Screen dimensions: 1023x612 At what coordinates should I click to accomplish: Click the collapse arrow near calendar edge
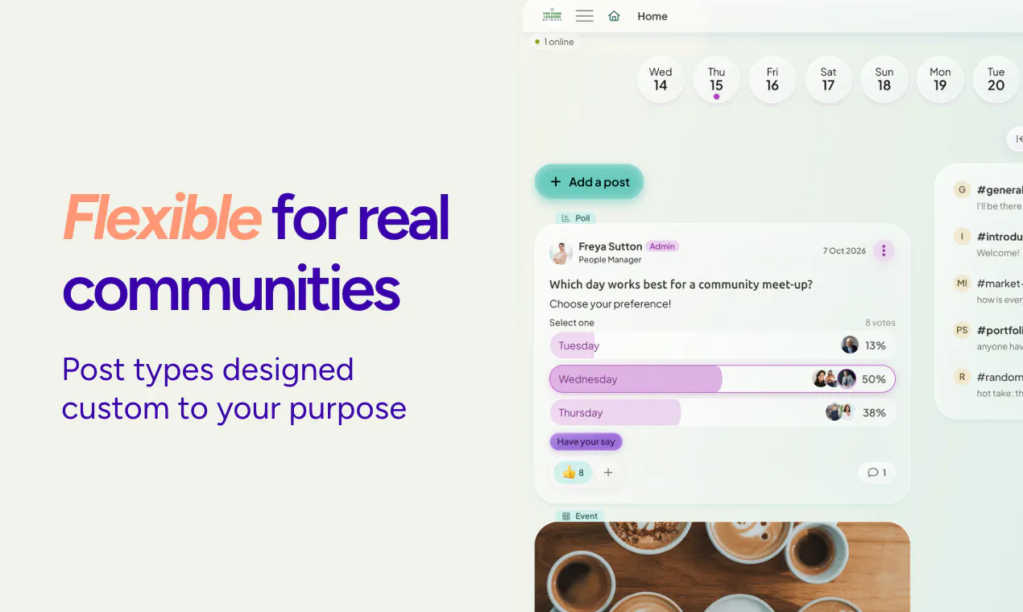1017,139
